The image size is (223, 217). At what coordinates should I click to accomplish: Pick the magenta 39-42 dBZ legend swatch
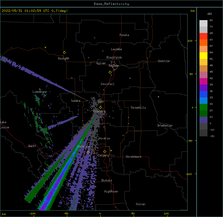pos(203,81)
